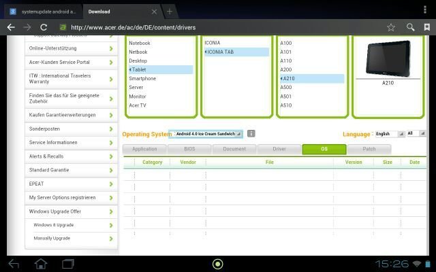This screenshot has height=272, width=436.
Task: Tap the battery status icon
Action: (x=428, y=264)
